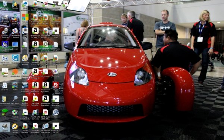Open the NetFlix desktop shortcut
Viewport: 224px width, 140px height.
(x=15, y=86)
